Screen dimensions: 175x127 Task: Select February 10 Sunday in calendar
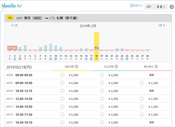[56, 57]
